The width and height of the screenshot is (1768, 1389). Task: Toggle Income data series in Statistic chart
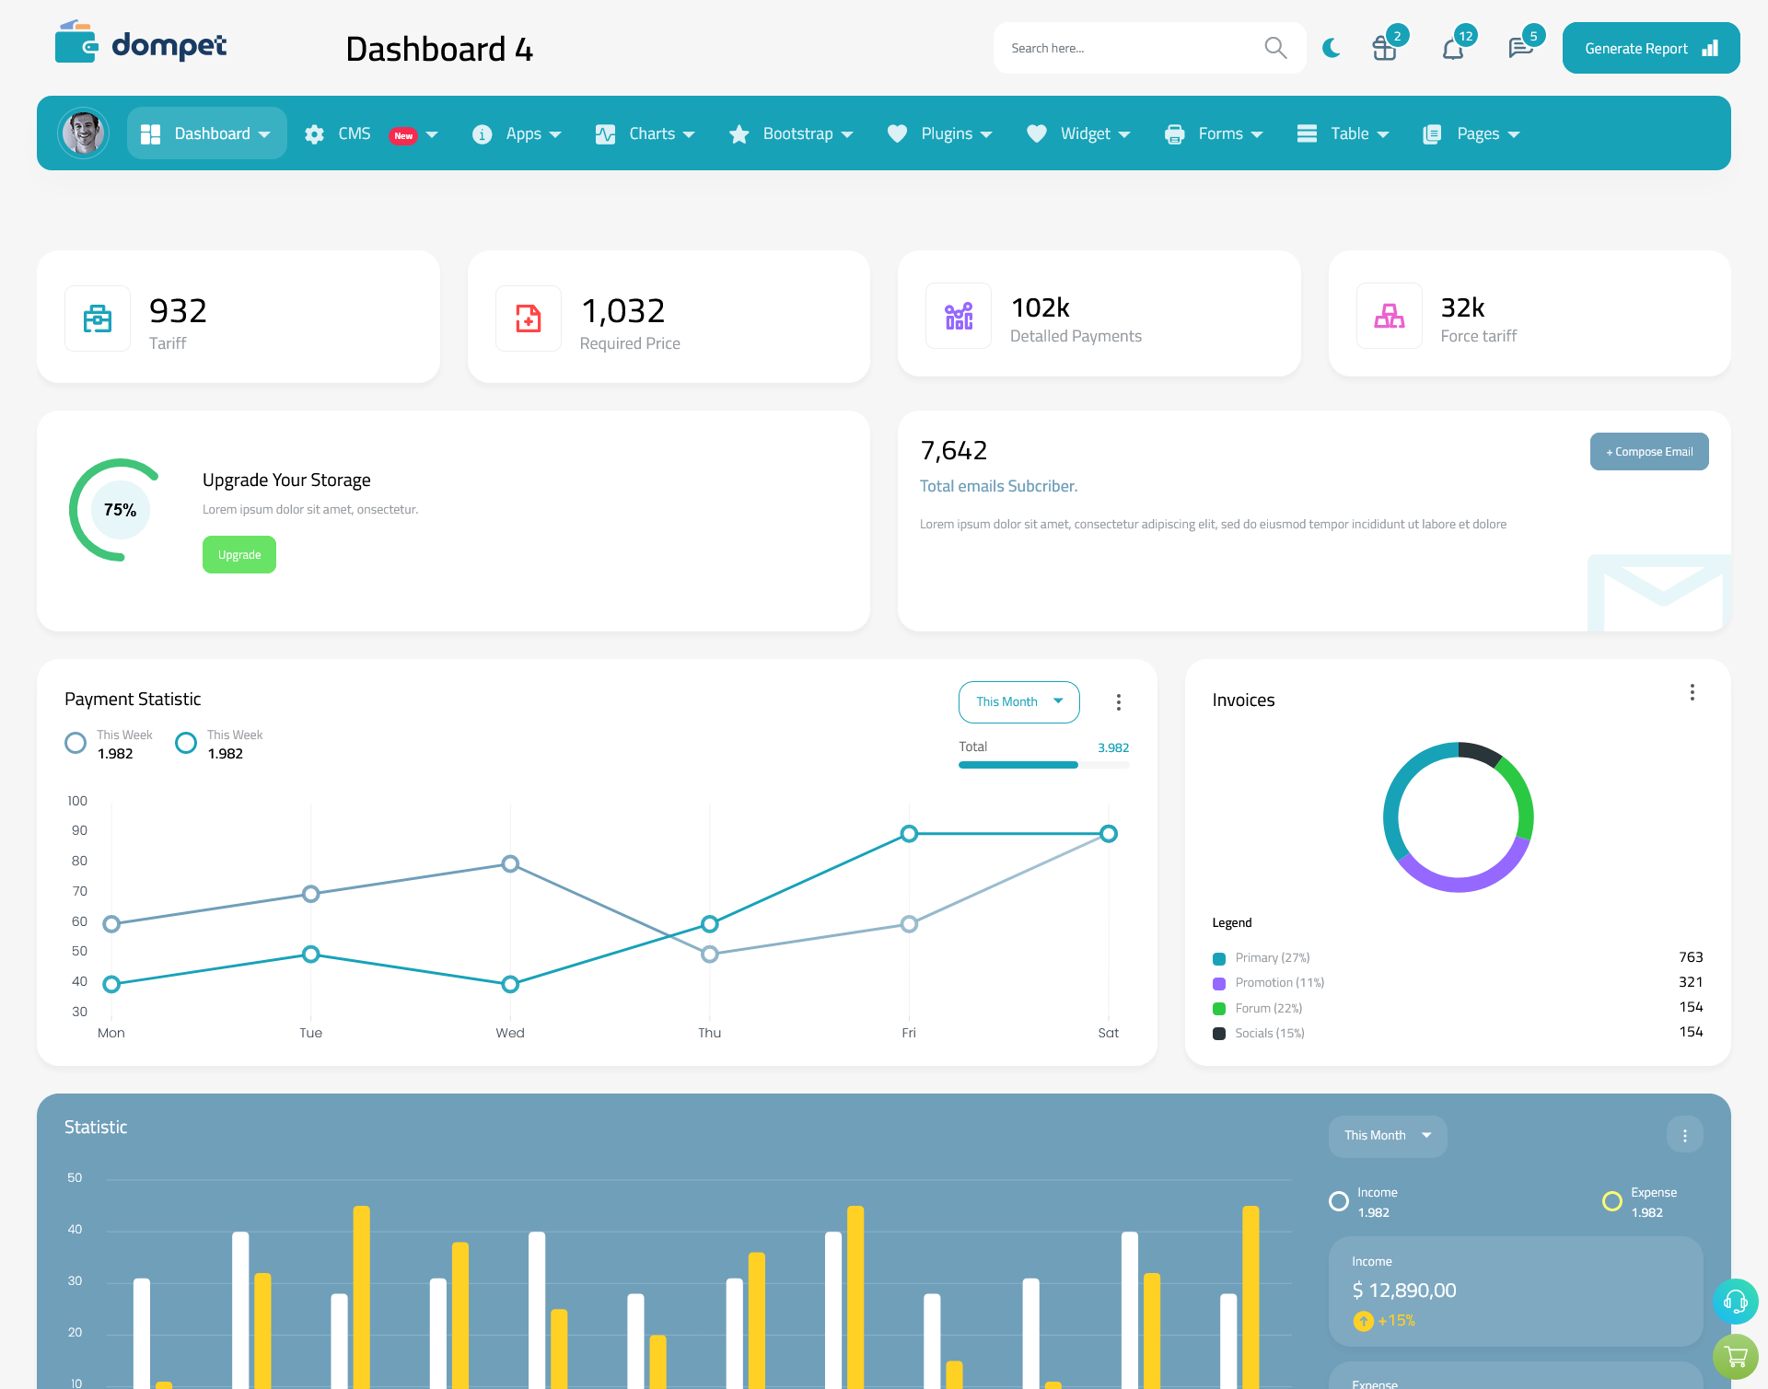click(x=1337, y=1202)
